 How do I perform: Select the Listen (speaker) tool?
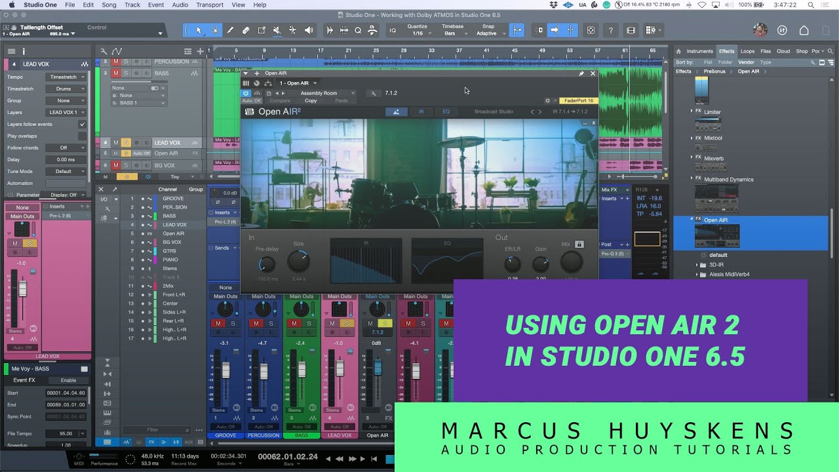click(309, 30)
